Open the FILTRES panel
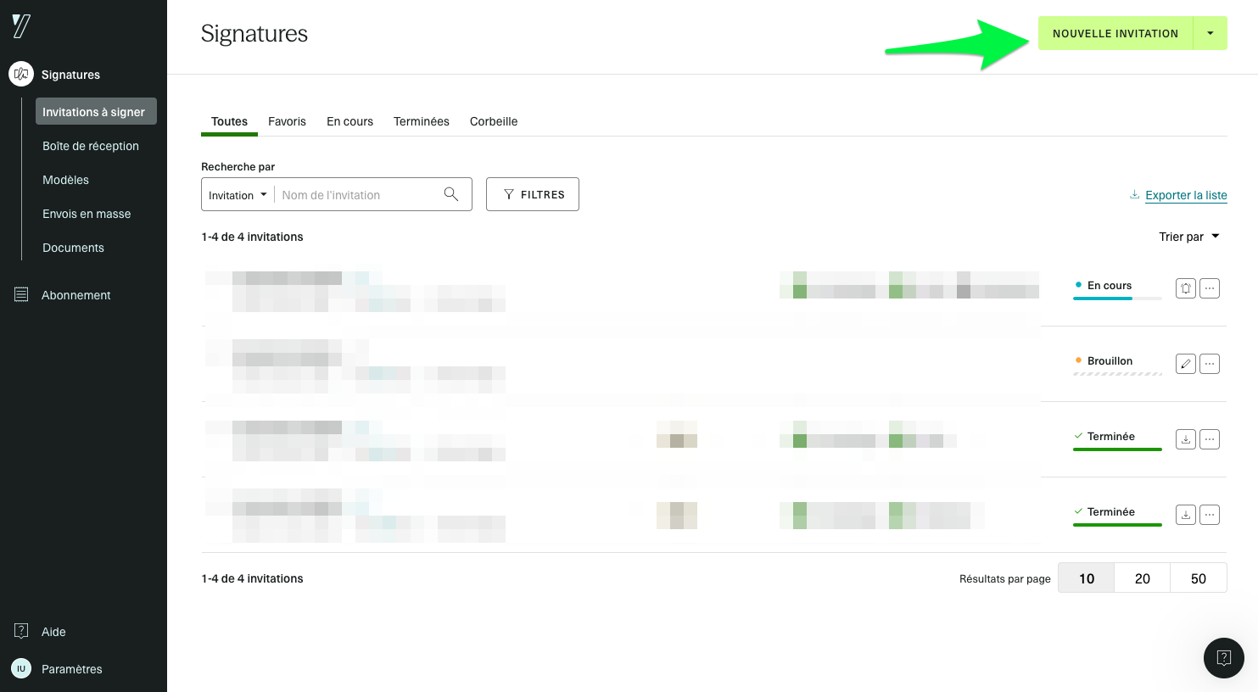Screen dimensions: 1258x692 pyautogui.click(x=532, y=194)
